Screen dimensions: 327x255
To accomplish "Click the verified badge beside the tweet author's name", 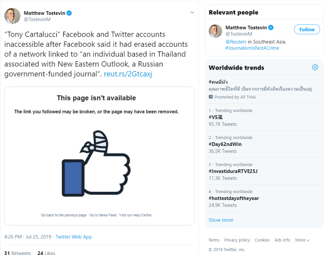I will coord(69,13).
